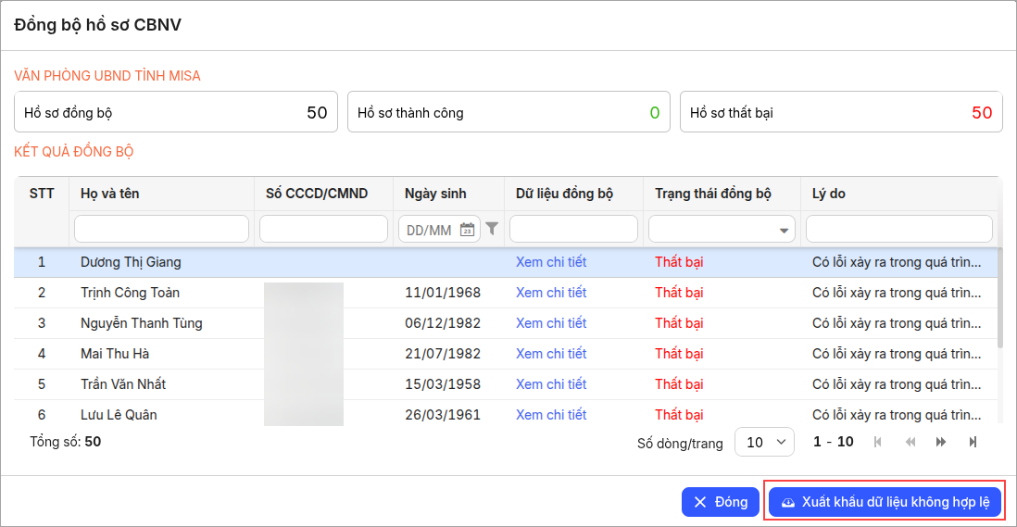Viewport: 1017px width, 527px height.
Task: Click the Dữ liệu đồng bộ filter field
Action: (573, 229)
